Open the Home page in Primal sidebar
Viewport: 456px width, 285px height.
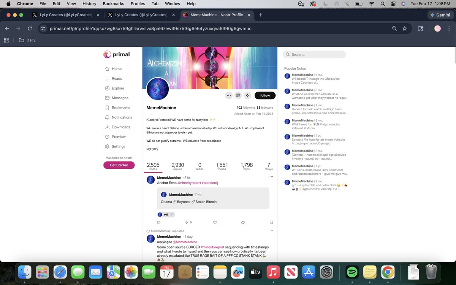point(114,69)
